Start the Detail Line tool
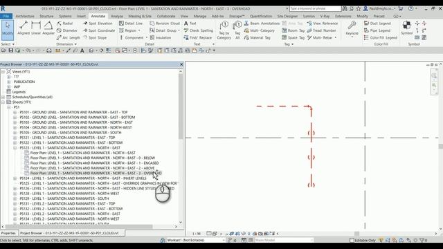The image size is (443, 249). (131, 23)
